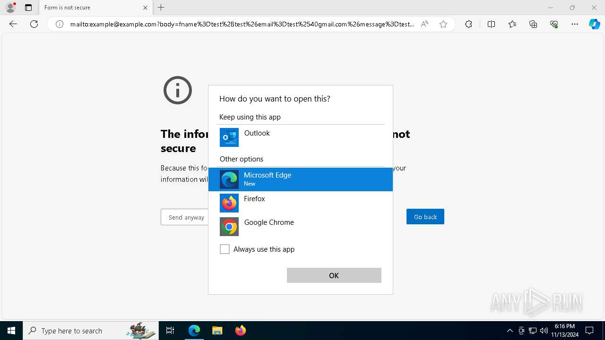Click the mailto address bar URL
Screen dimensions: 605x340
point(242,24)
